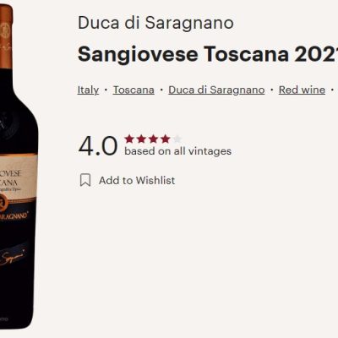Click the copper foil bottle neck
This screenshot has height=338, width=338.
[6, 36]
